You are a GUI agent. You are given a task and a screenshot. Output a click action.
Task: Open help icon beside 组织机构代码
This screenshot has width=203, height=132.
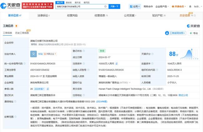(157, 70)
